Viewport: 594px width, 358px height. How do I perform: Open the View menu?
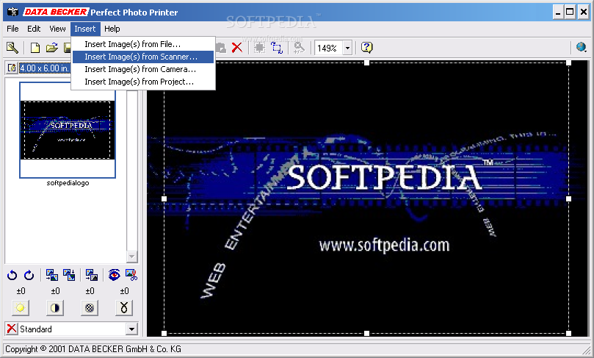pos(57,29)
